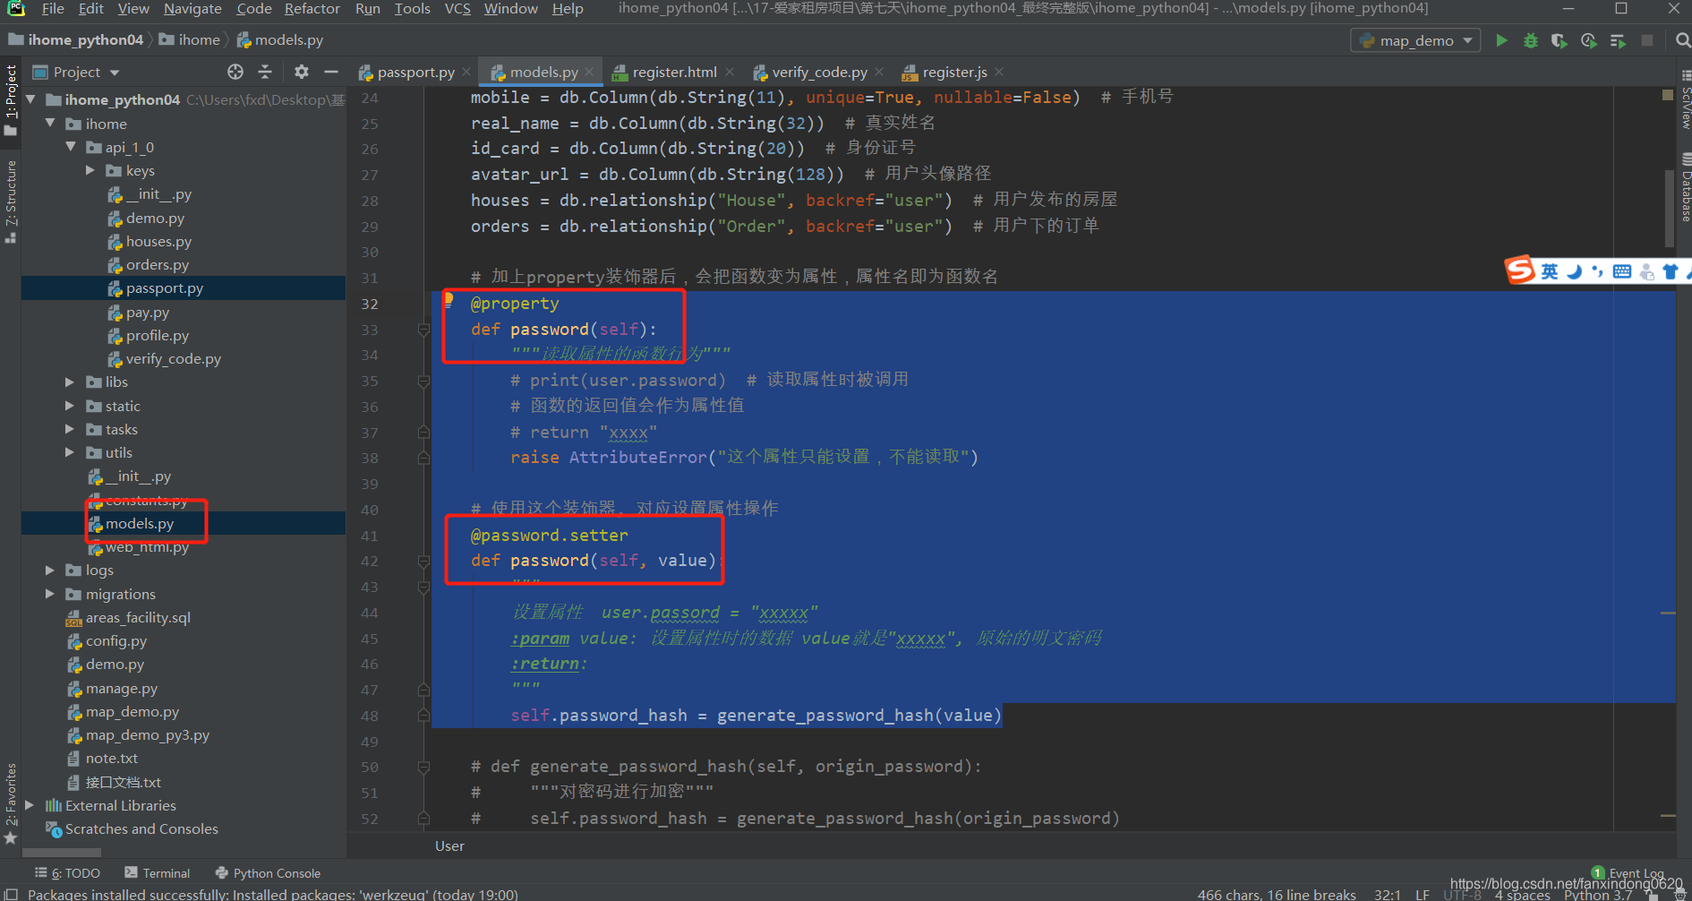
Task: Open the Tools menu
Action: pyautogui.click(x=412, y=9)
